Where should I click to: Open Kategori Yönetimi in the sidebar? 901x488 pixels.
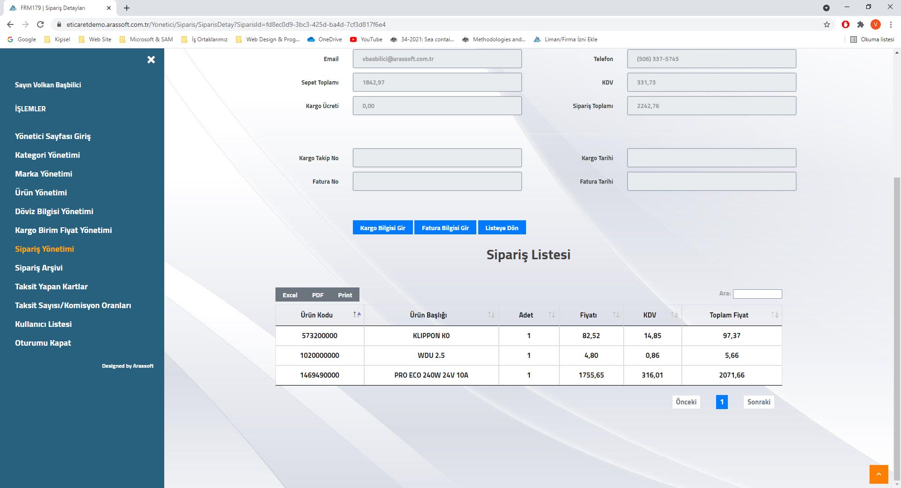47,155
